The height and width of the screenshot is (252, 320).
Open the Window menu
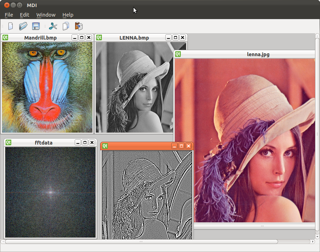coord(46,15)
